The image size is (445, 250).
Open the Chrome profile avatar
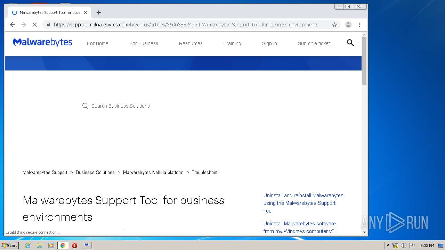point(348,25)
